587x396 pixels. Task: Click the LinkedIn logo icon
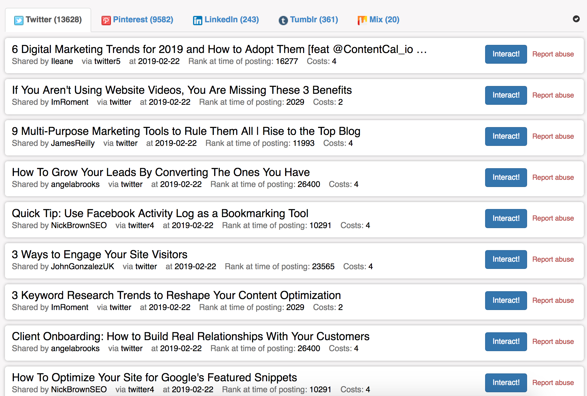pyautogui.click(x=198, y=20)
